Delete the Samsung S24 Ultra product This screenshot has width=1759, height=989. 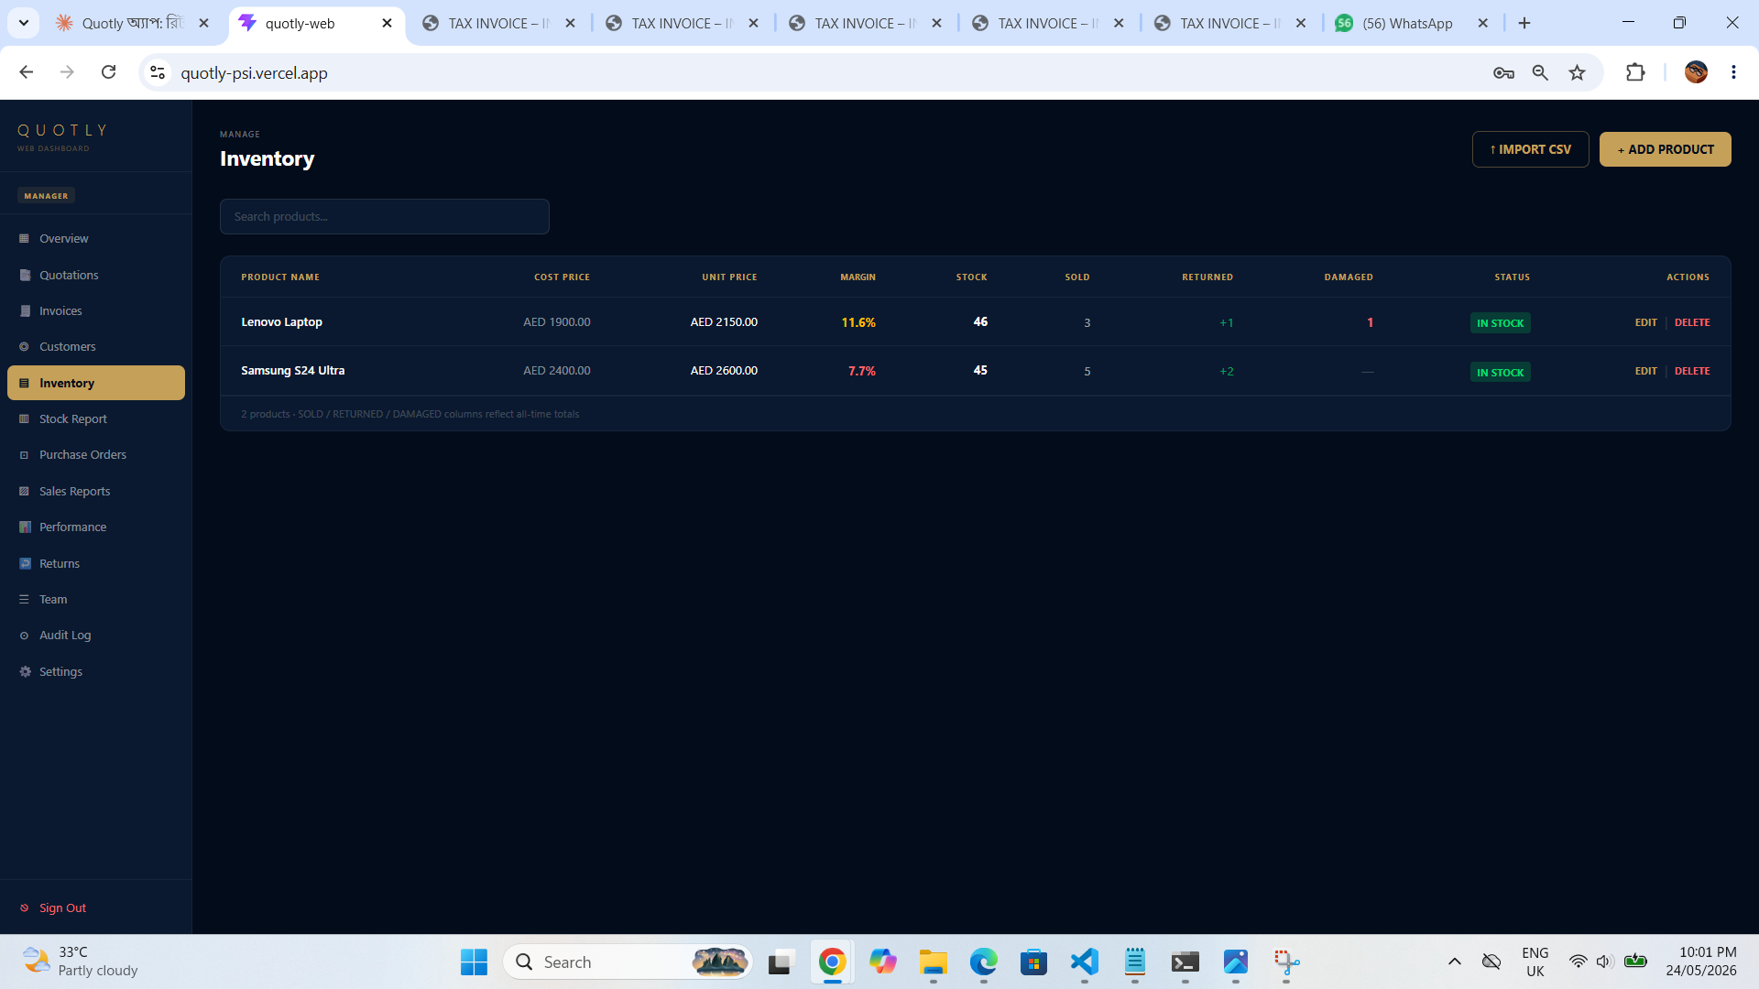(1692, 371)
